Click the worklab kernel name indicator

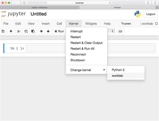tap(147, 24)
